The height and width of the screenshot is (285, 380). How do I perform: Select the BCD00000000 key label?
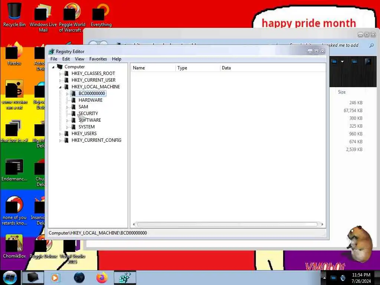pyautogui.click(x=92, y=93)
